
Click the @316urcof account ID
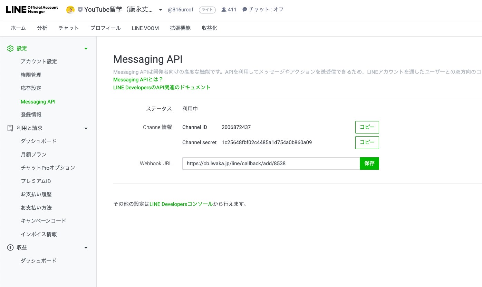[x=180, y=10]
